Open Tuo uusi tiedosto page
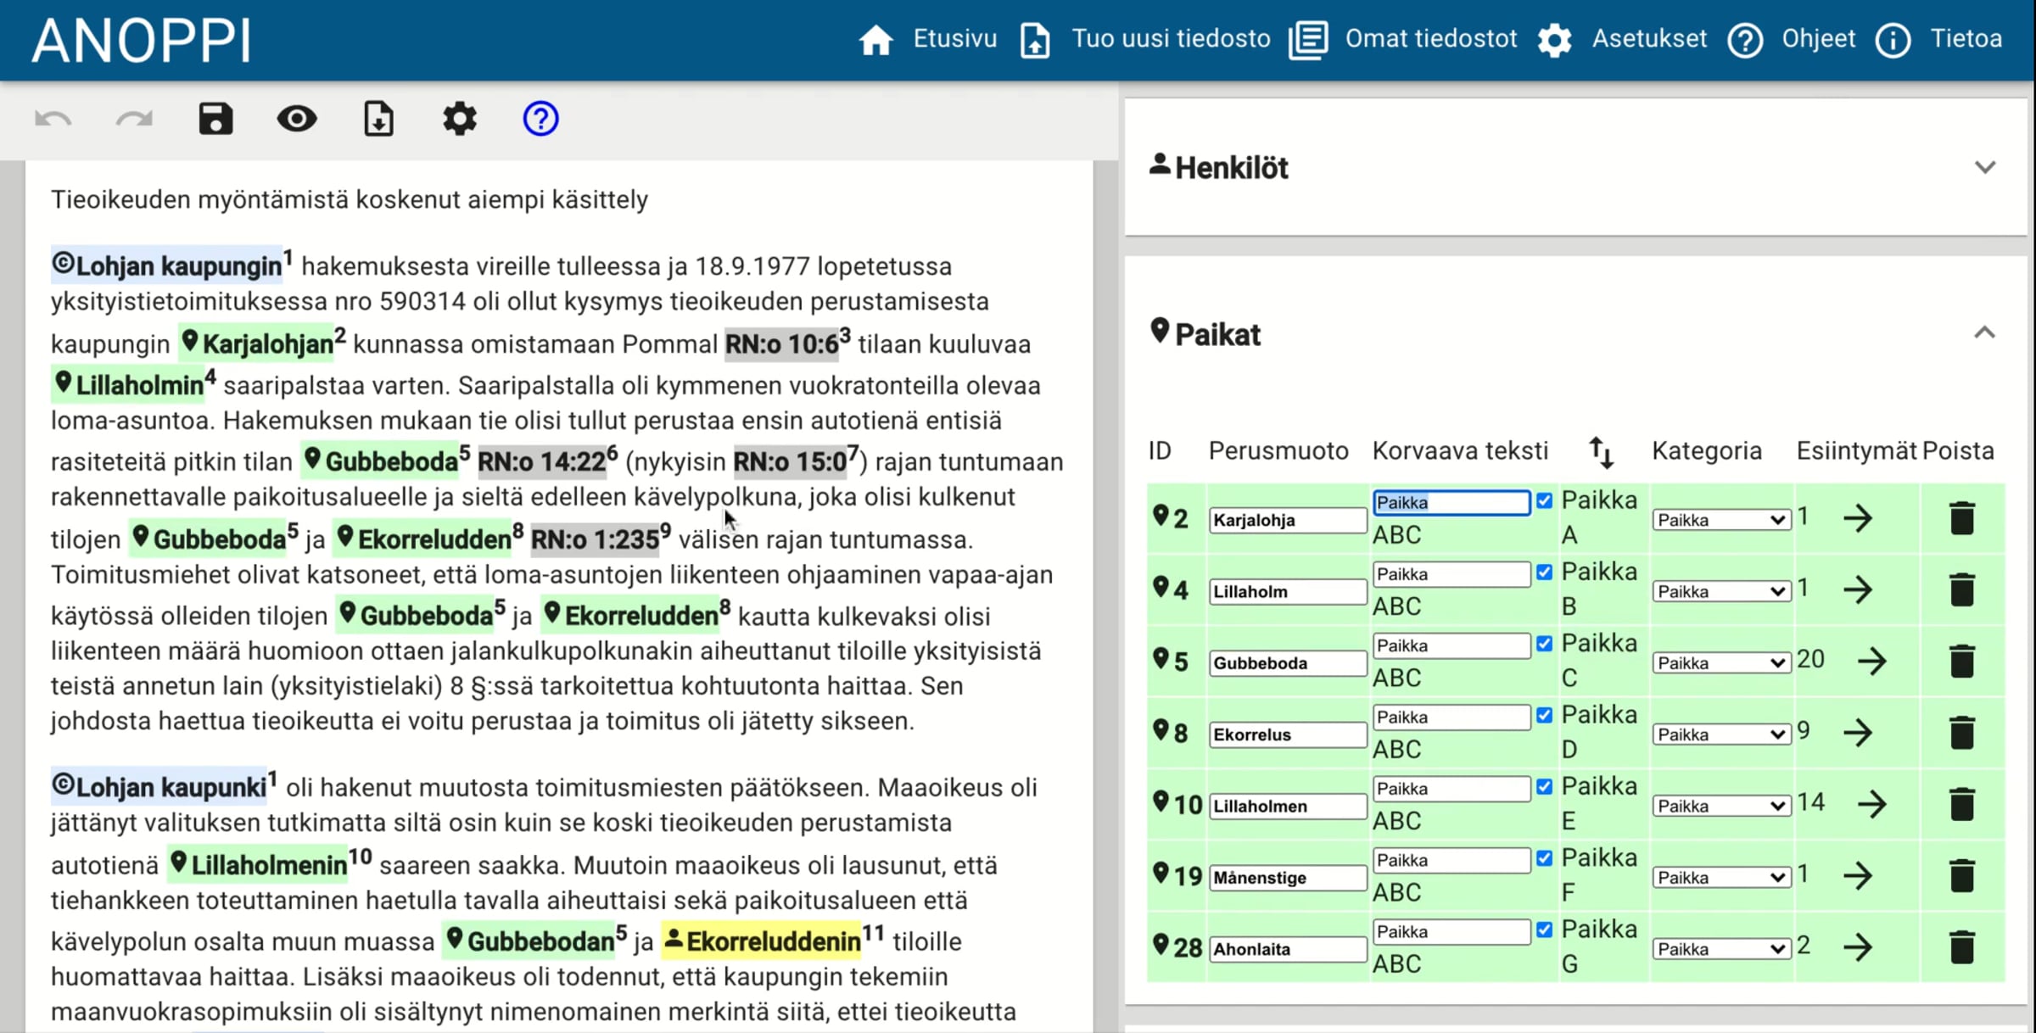This screenshot has width=2036, height=1033. click(x=1145, y=39)
